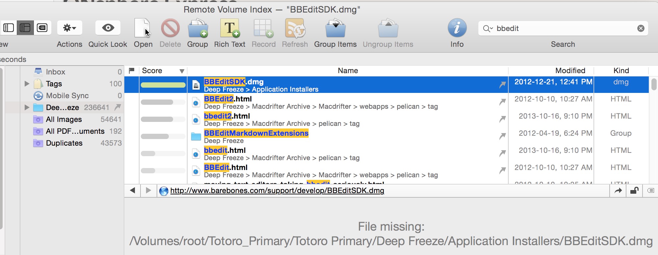Sort results by Score column
The width and height of the screenshot is (658, 255).
(163, 71)
